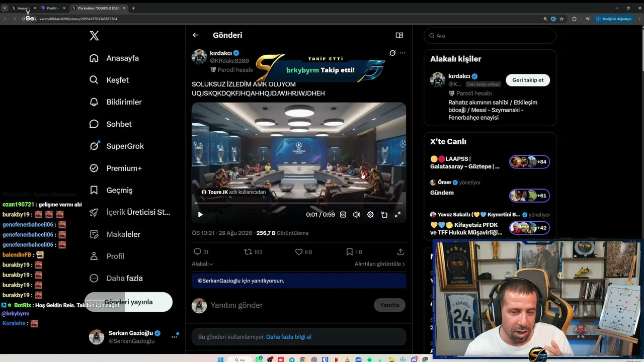Click the Grok icon on kırdakcı's post
Screen dimensions: 644x362
pos(392,53)
